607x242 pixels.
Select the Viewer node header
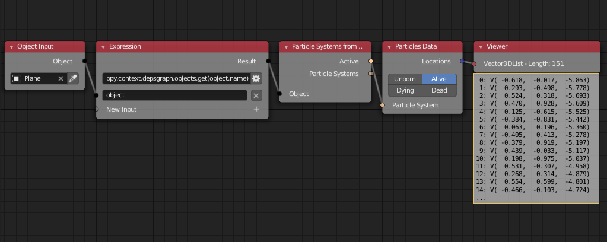537,46
